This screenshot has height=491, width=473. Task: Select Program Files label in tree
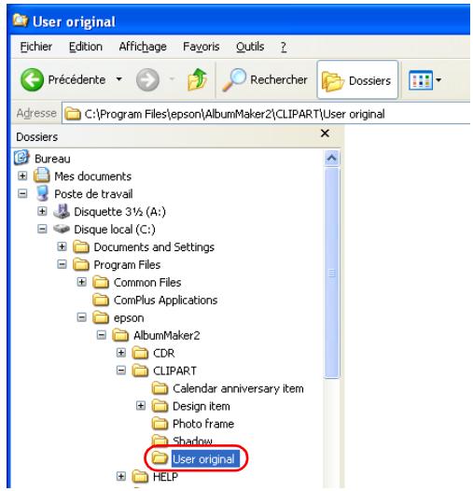tap(127, 265)
